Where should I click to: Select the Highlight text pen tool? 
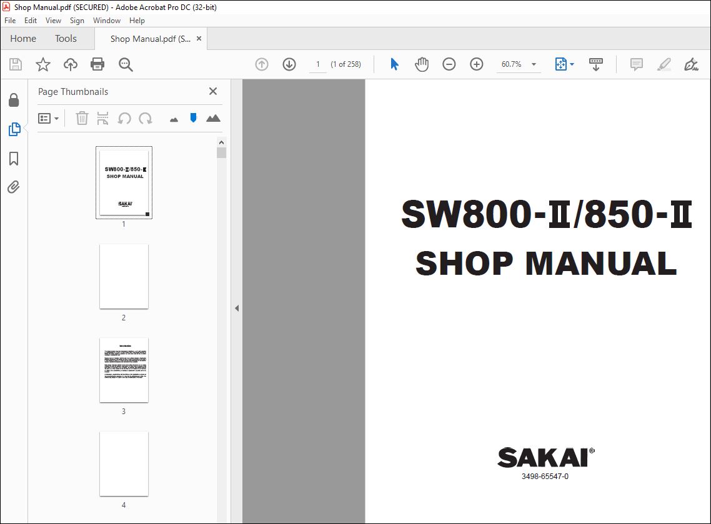click(x=664, y=64)
